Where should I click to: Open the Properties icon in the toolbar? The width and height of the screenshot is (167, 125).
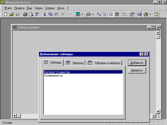[x=132, y=14]
